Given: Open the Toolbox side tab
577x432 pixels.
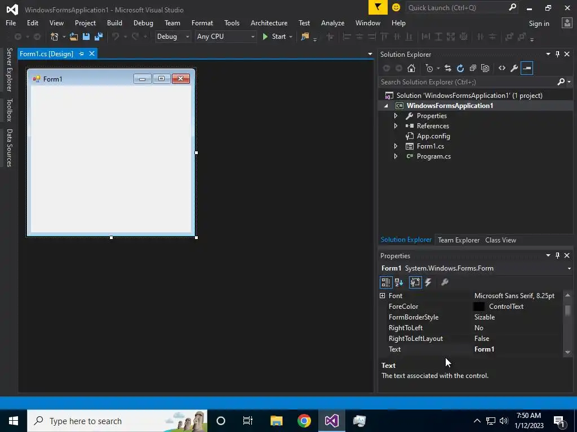Looking at the screenshot, I should (x=9, y=110).
